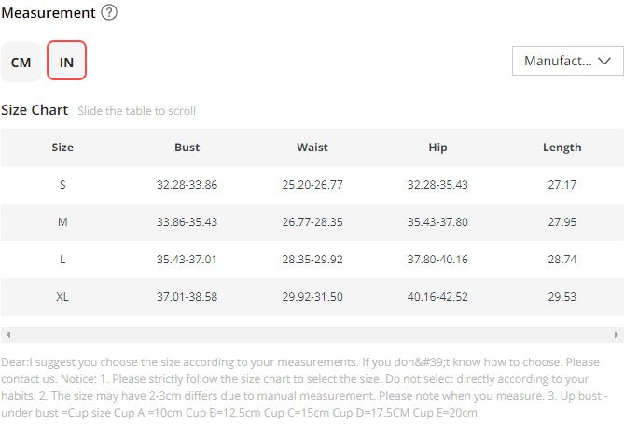
Task: Click the Waist column header
Action: (x=312, y=148)
